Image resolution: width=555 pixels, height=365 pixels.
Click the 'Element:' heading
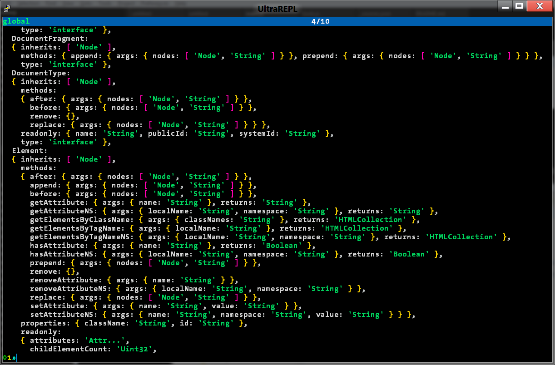(30, 151)
